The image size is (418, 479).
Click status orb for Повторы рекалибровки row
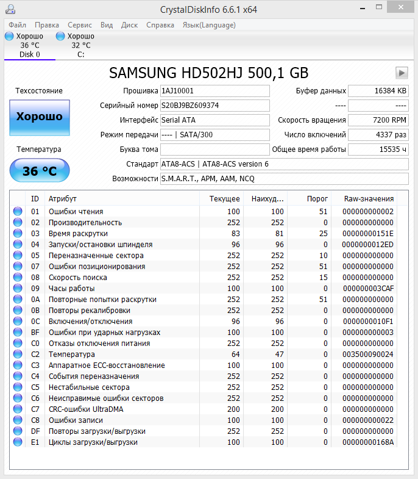(18, 311)
